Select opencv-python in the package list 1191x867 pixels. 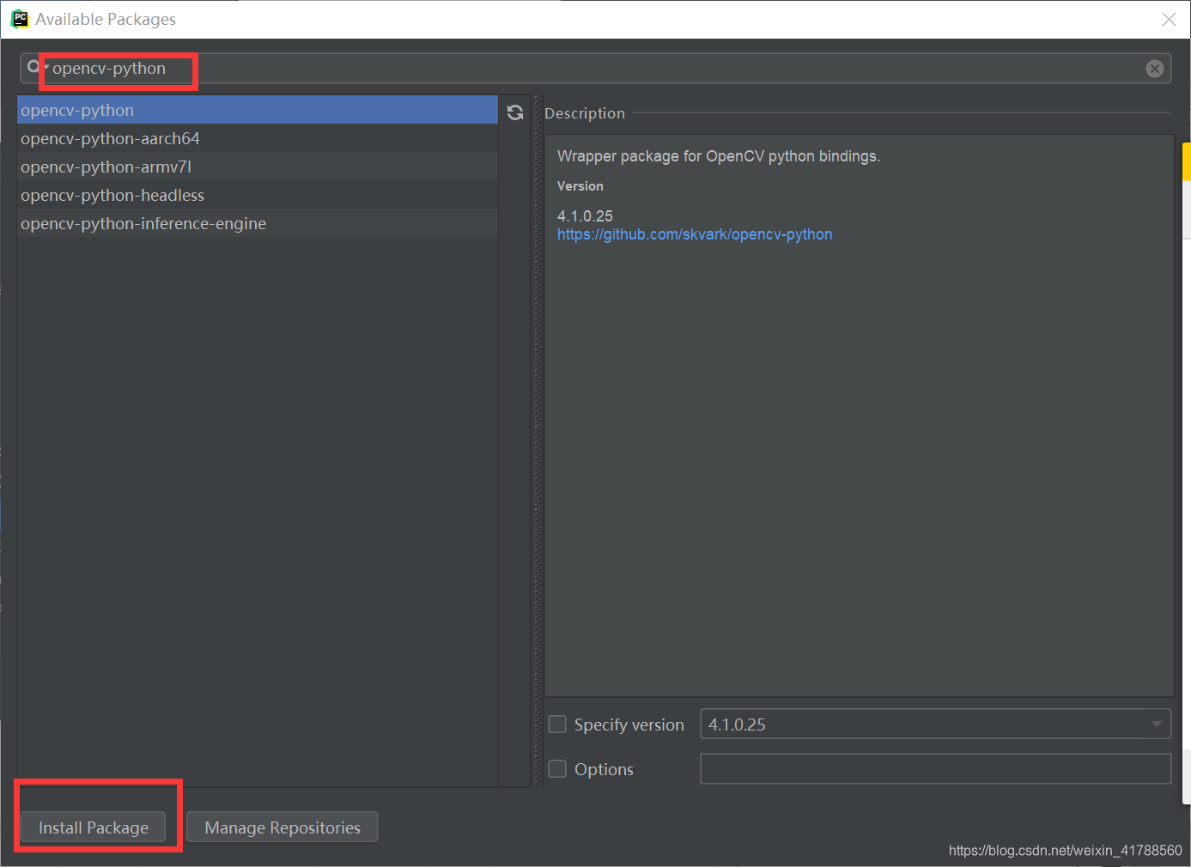point(258,110)
